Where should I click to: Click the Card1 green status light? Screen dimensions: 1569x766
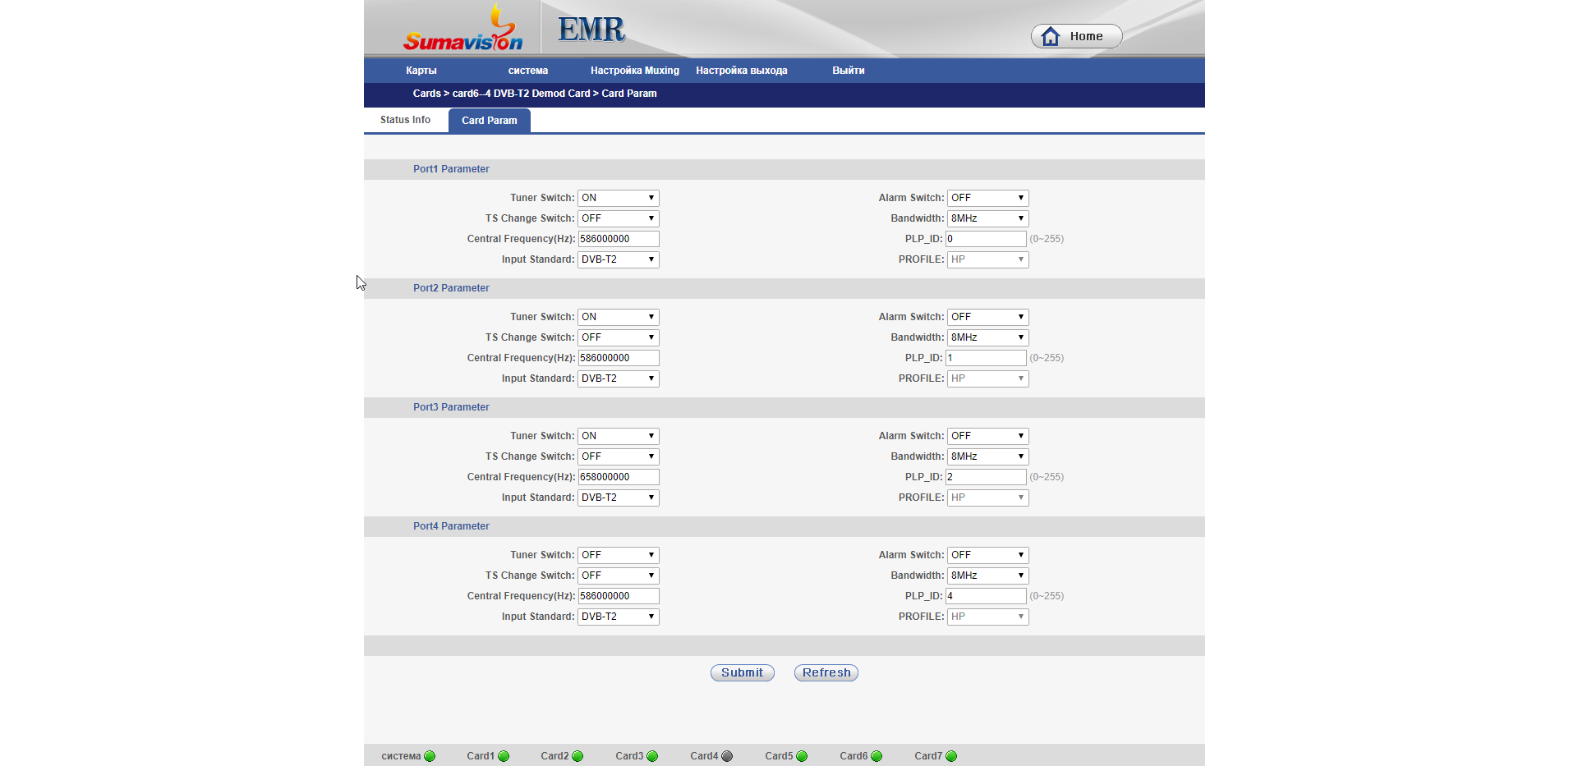(504, 756)
